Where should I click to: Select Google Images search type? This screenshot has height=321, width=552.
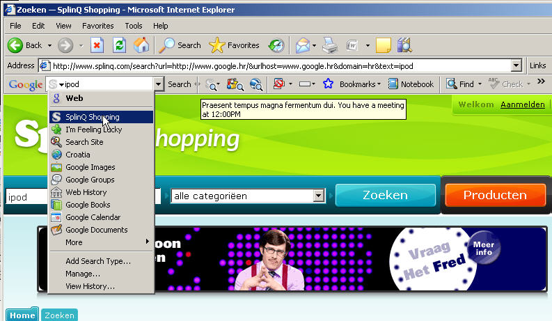pos(101,167)
